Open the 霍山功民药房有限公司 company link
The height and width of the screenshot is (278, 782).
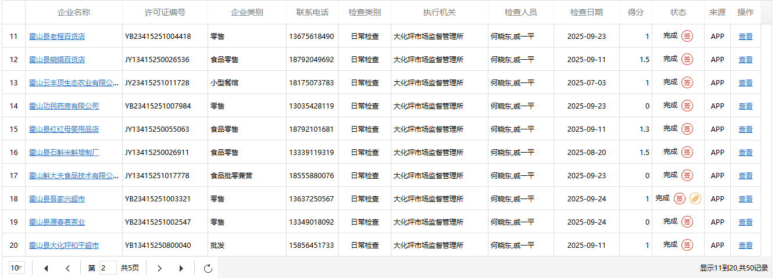[64, 106]
